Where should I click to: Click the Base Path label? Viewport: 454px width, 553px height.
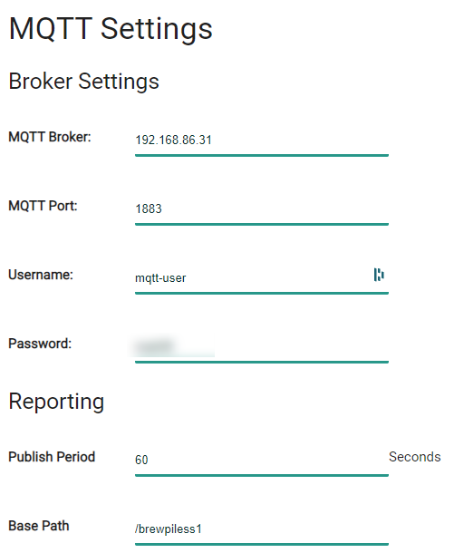39,526
